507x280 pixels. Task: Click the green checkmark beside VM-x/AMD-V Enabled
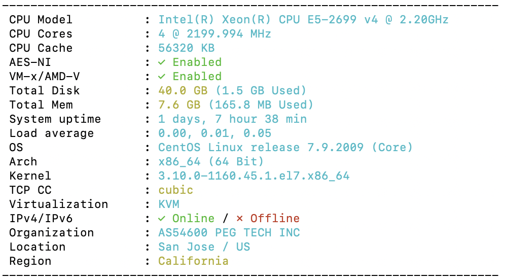162,77
